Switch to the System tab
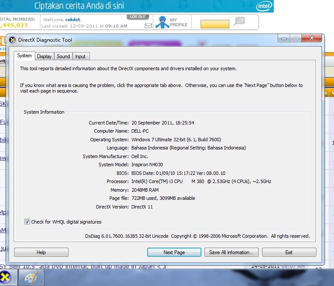Screen dimensions: 334x286 coord(24,56)
